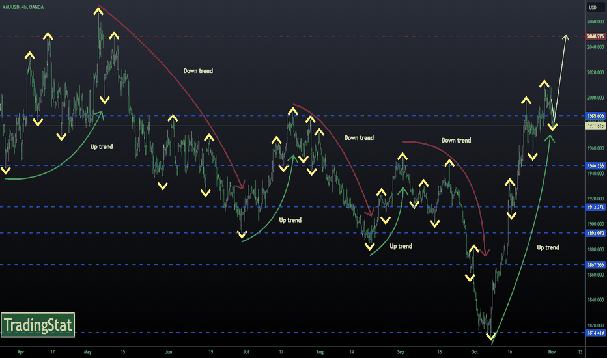607x358 pixels.
Task: Click the 1960.000 price axis value
Action: 595,148
